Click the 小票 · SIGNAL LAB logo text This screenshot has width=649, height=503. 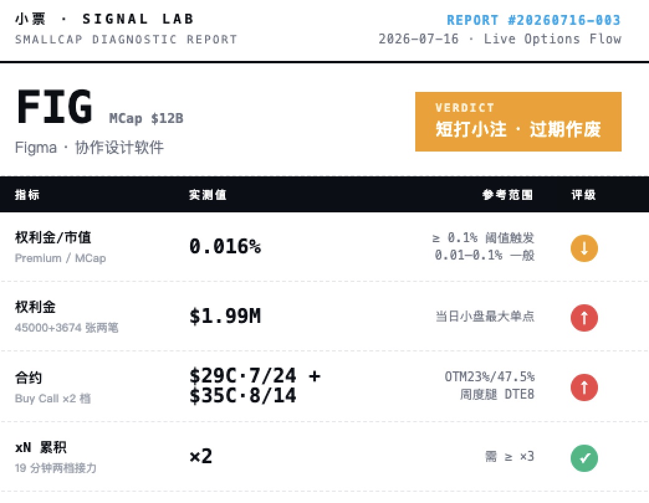pyautogui.click(x=104, y=19)
